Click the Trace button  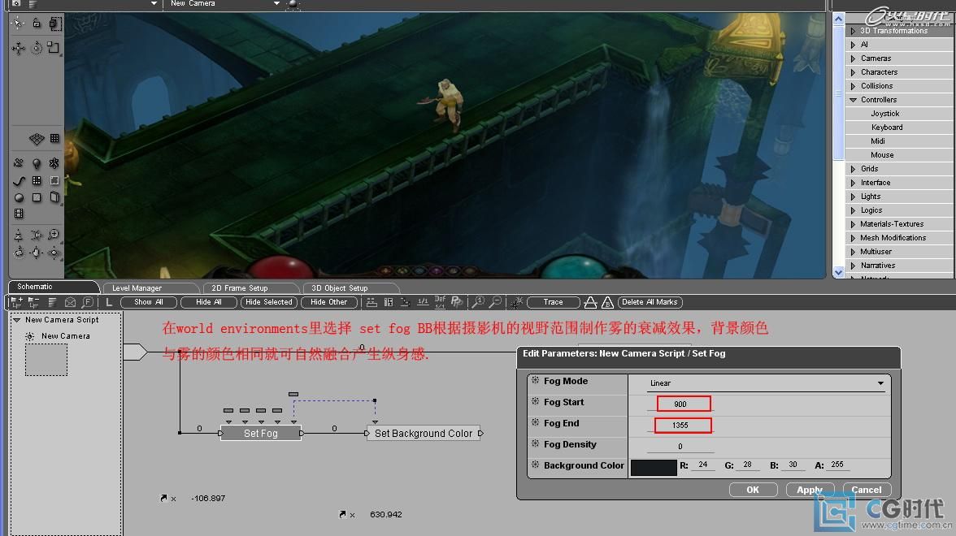[553, 302]
